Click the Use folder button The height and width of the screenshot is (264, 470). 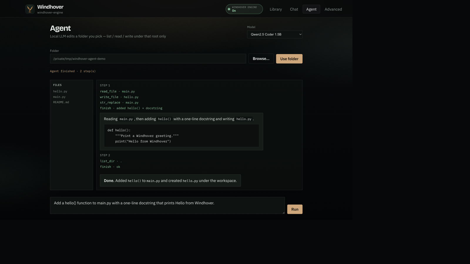click(x=289, y=59)
